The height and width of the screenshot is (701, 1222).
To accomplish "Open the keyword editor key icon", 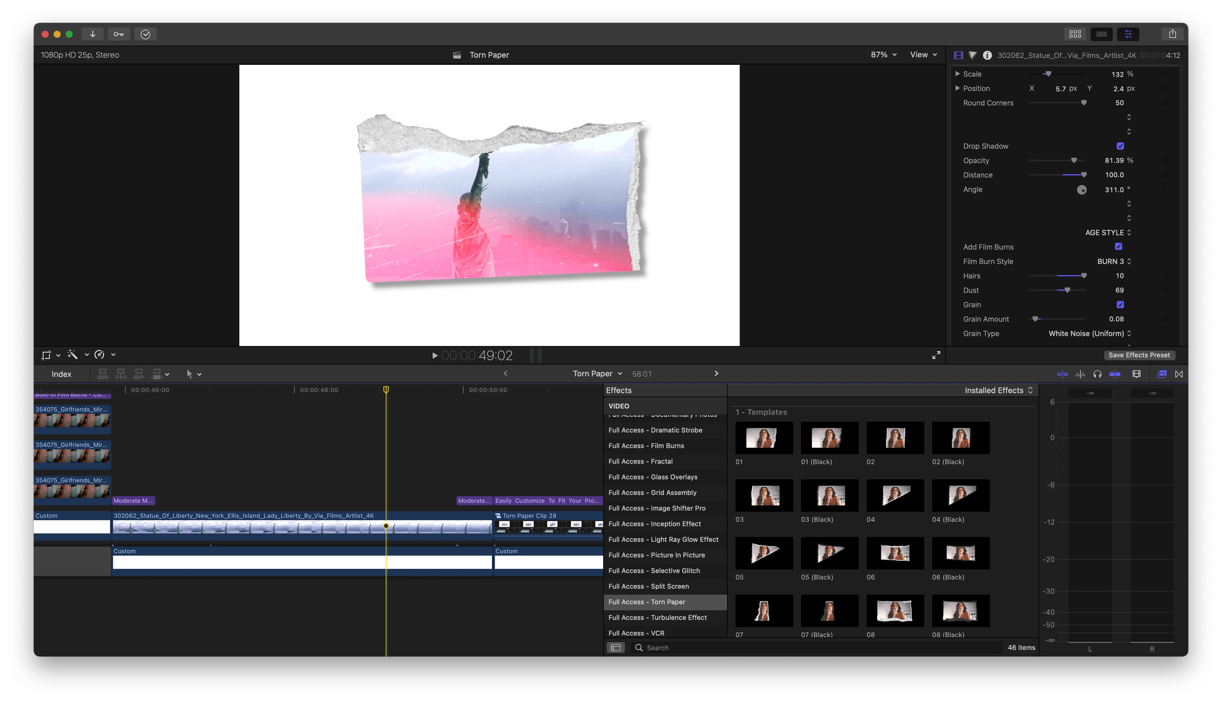I will [118, 34].
